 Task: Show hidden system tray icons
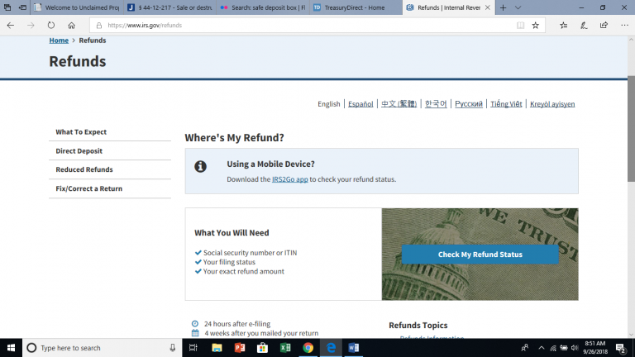click(542, 348)
